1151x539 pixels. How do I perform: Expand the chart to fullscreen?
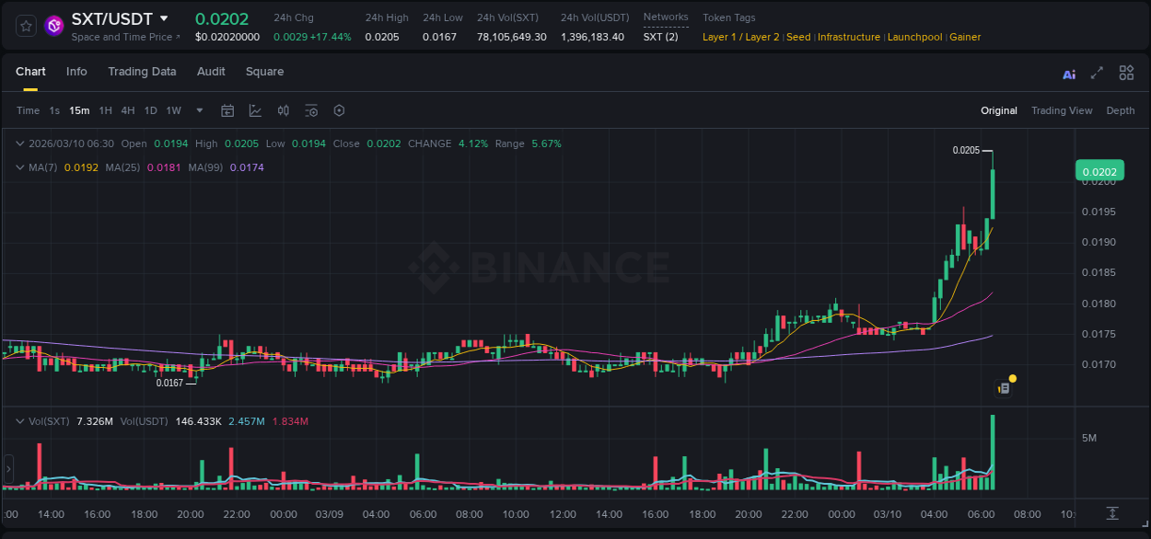1098,73
